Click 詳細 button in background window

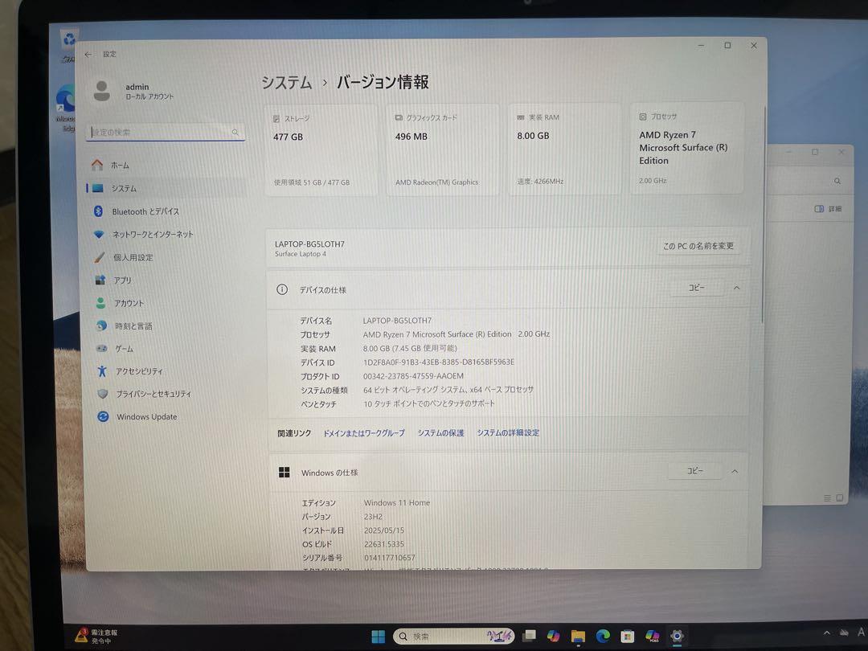point(828,209)
